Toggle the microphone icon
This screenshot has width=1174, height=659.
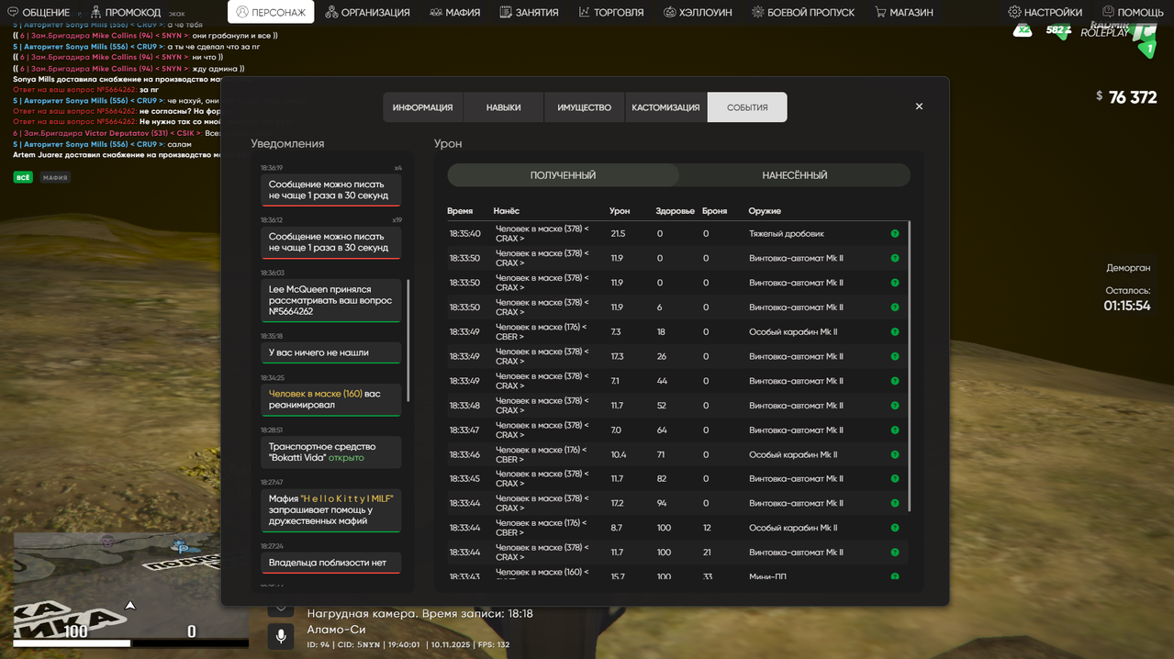coord(281,635)
